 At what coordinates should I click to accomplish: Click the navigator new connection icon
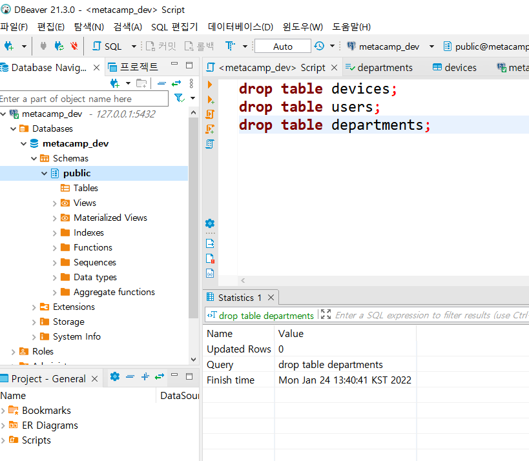115,83
